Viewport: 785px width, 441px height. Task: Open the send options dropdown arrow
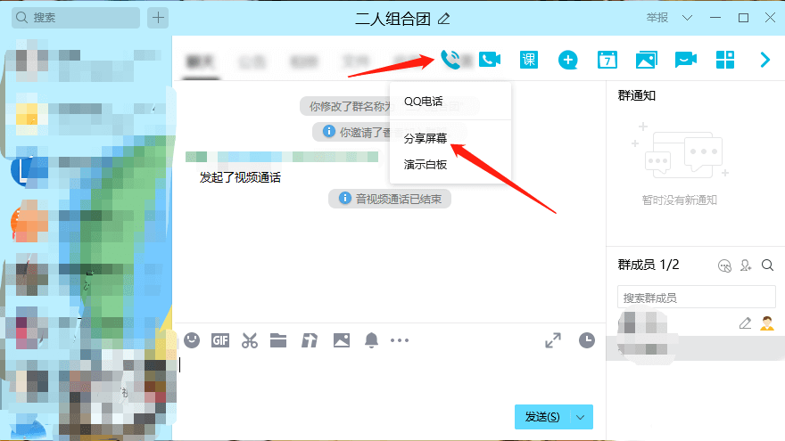coord(581,417)
